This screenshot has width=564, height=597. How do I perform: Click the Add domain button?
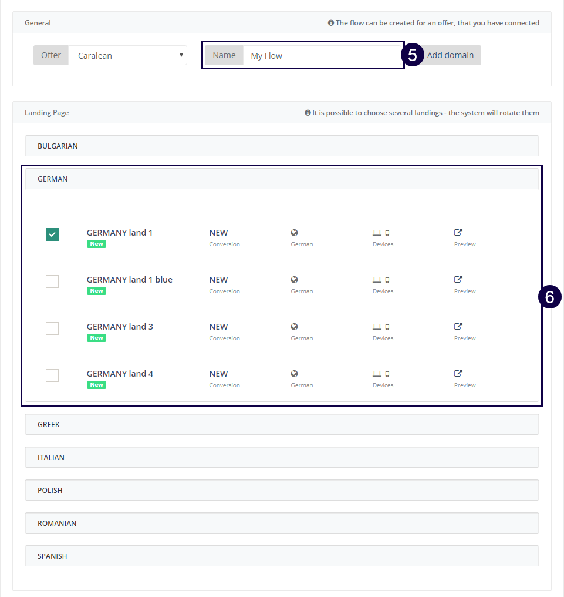(450, 55)
